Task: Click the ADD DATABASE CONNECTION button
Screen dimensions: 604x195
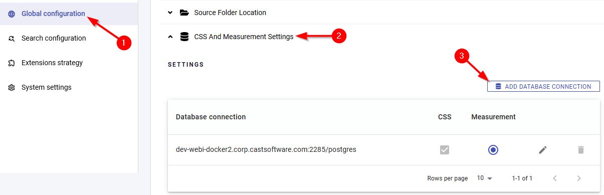Action: point(543,87)
